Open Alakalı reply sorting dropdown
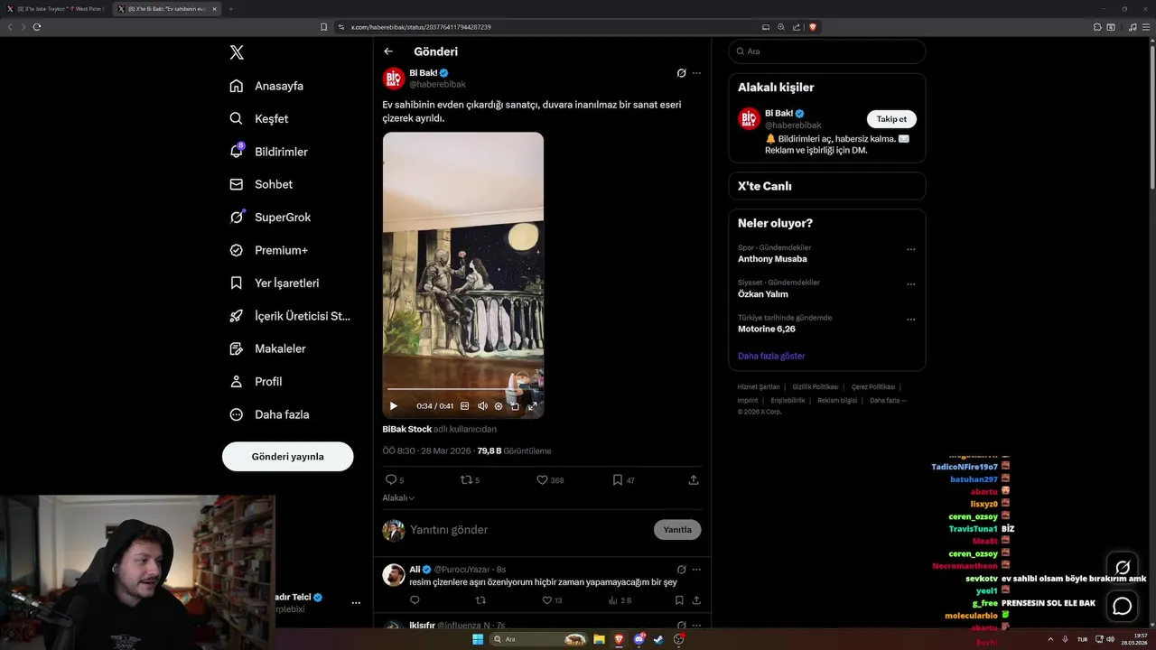This screenshot has height=650, width=1156. click(x=398, y=497)
